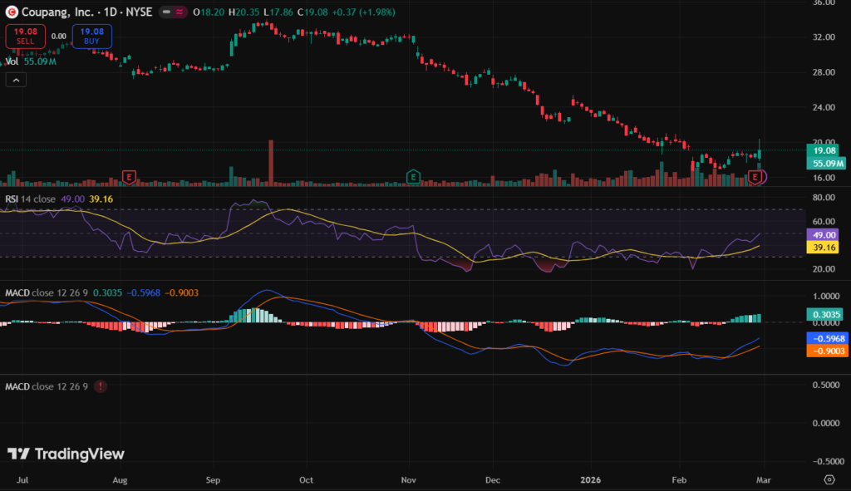Click the yellow 39.16 RSI average label

click(x=824, y=247)
